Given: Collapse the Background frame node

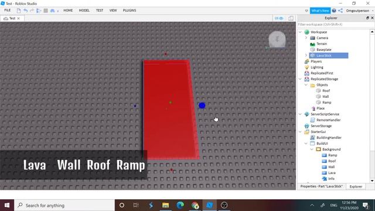Looking at the screenshot, I should 312,149.
